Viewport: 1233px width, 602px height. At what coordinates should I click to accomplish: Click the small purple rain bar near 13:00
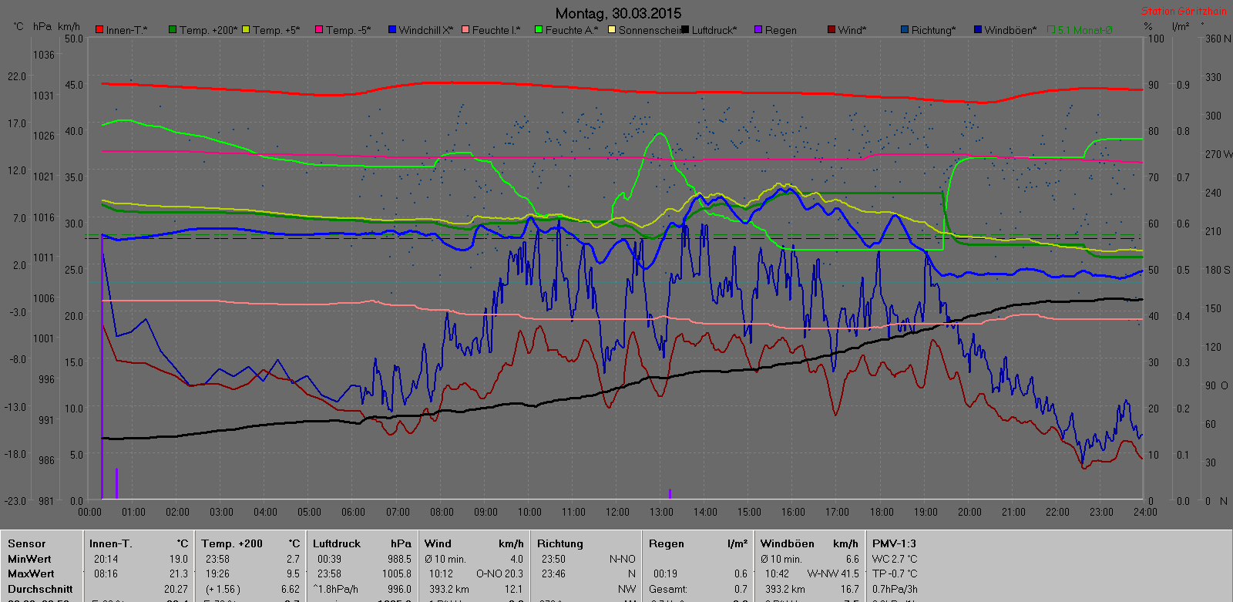click(670, 494)
